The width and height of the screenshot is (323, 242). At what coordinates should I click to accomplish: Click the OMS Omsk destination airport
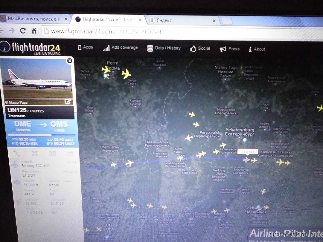click(59, 126)
